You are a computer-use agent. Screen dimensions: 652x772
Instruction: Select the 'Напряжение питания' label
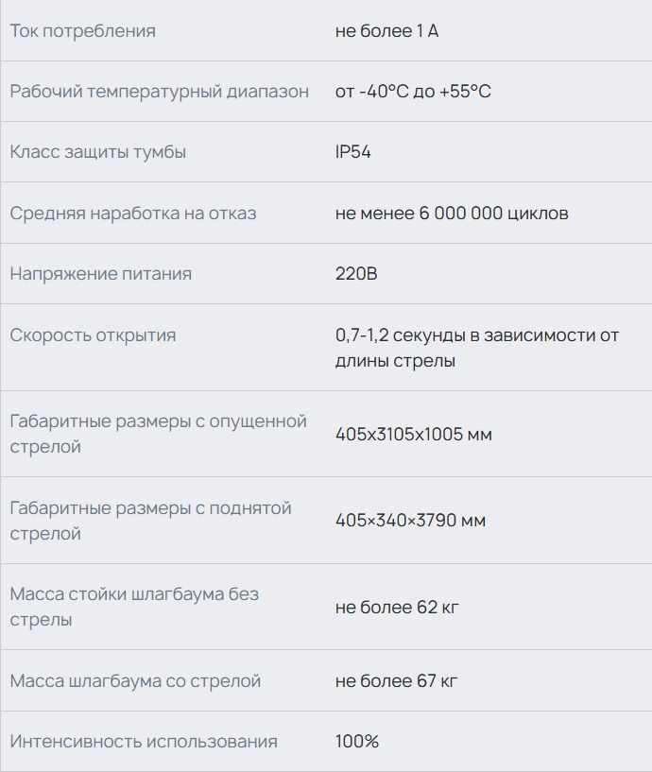pos(101,274)
